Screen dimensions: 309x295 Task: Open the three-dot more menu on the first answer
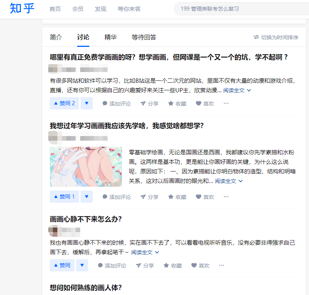(226, 104)
